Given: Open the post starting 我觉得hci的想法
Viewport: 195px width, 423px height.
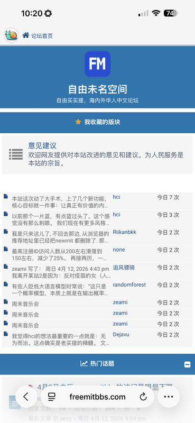Looking at the screenshot, I should coord(61,340).
